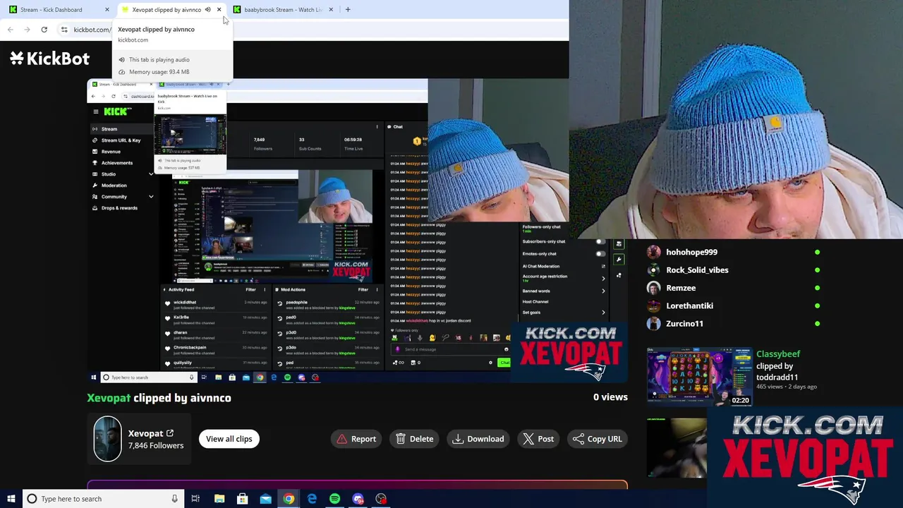Report this clip
The height and width of the screenshot is (508, 903).
click(x=356, y=439)
